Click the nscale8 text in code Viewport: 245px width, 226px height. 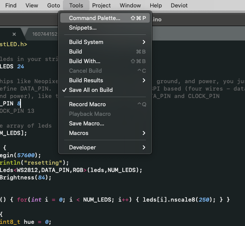click(x=183, y=200)
